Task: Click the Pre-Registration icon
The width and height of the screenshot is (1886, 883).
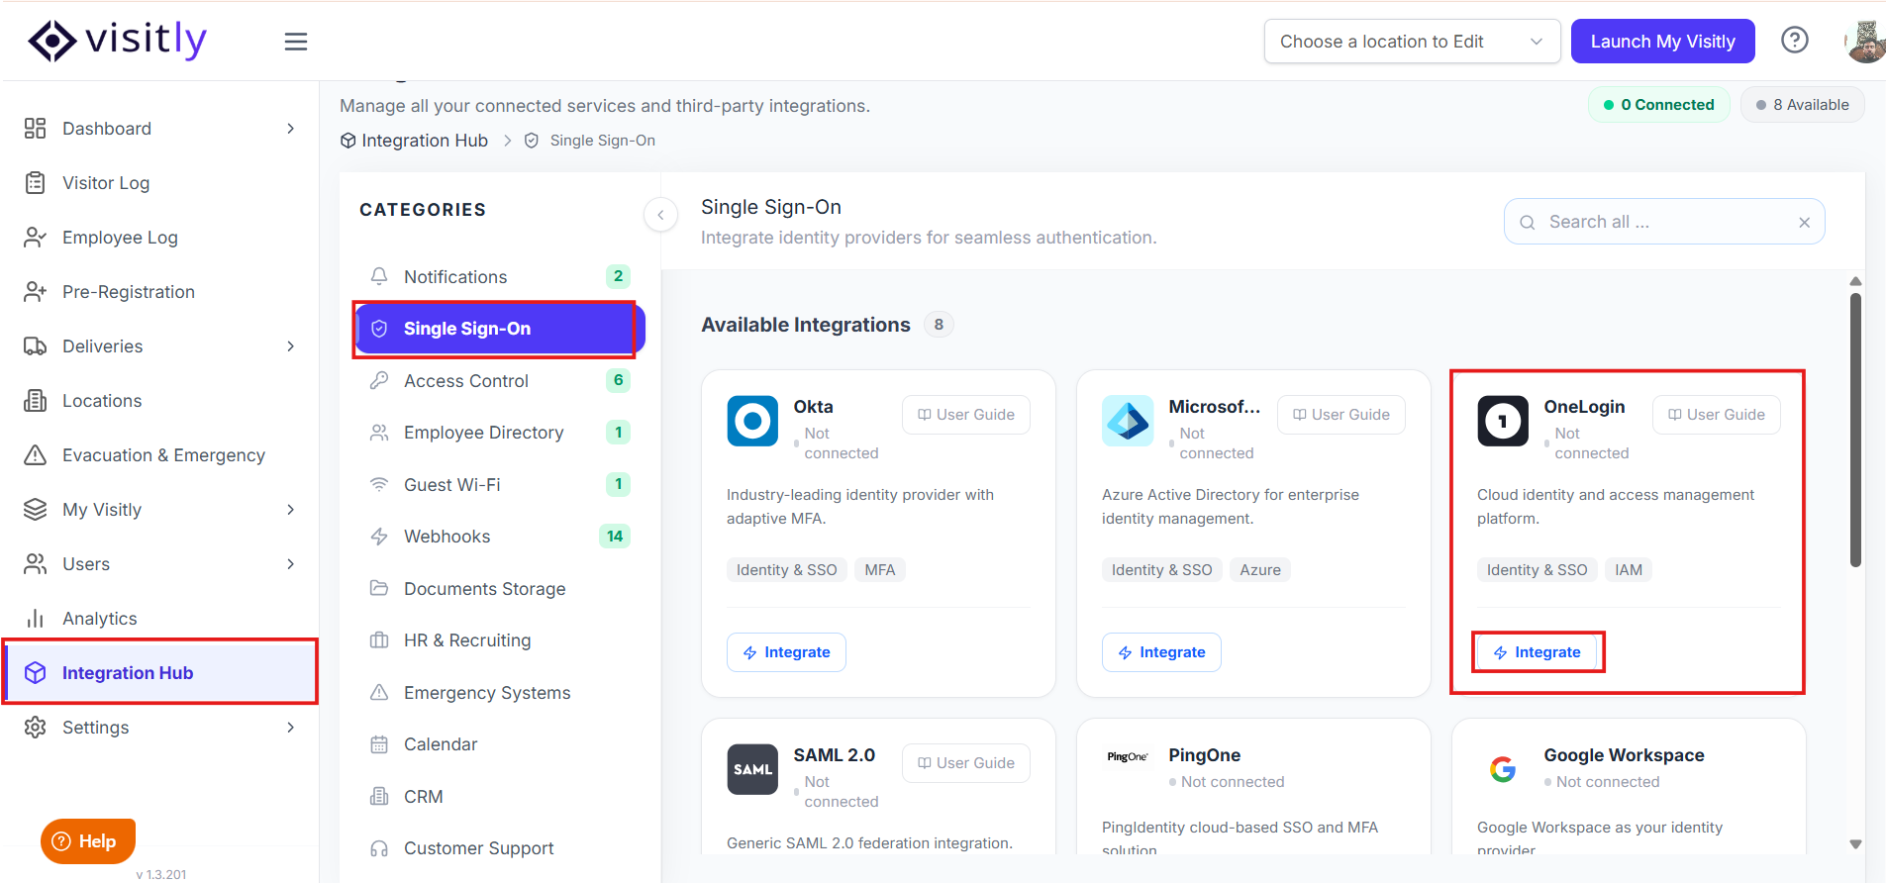Action: [x=36, y=292]
